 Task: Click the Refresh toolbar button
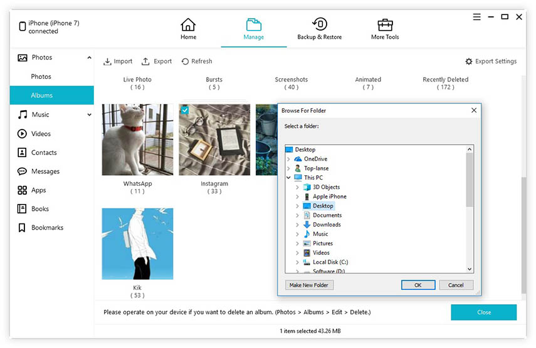pyautogui.click(x=197, y=61)
